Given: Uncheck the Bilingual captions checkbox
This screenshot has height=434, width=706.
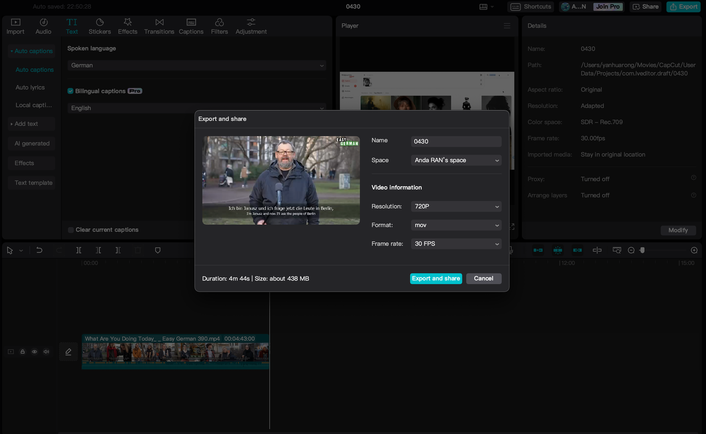Looking at the screenshot, I should click(x=71, y=91).
